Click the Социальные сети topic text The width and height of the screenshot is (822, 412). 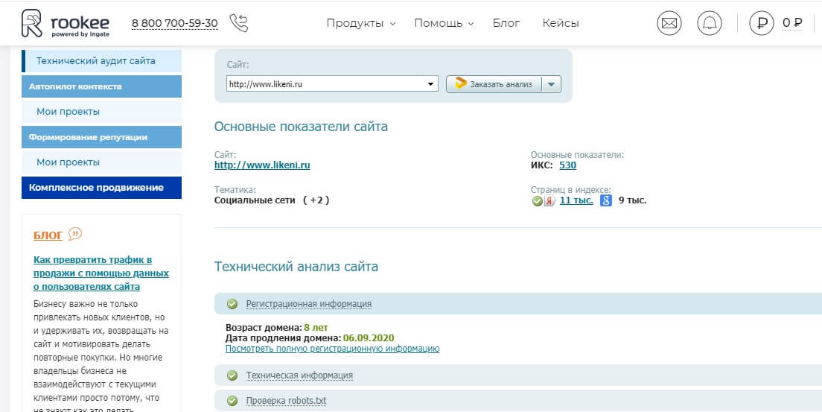(x=255, y=200)
